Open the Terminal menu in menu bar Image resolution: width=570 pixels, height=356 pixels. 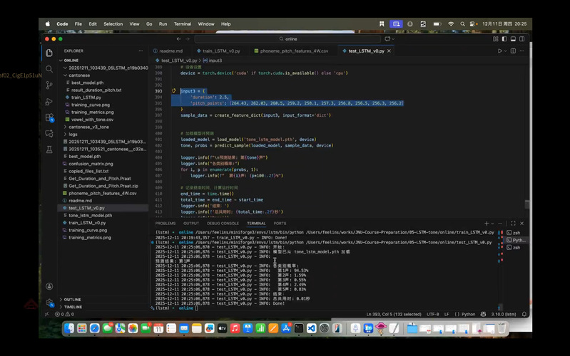click(182, 23)
